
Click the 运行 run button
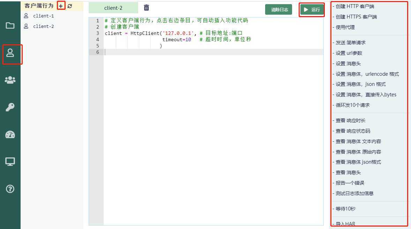pyautogui.click(x=312, y=10)
